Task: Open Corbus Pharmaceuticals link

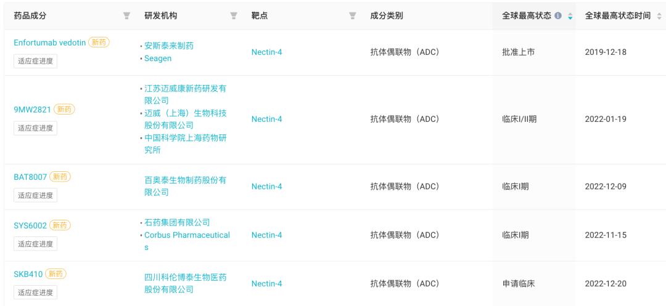Action: coord(187,241)
